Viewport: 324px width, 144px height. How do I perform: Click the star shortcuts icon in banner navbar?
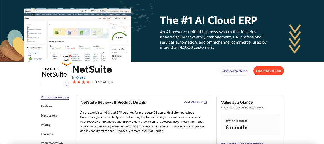(30, 14)
